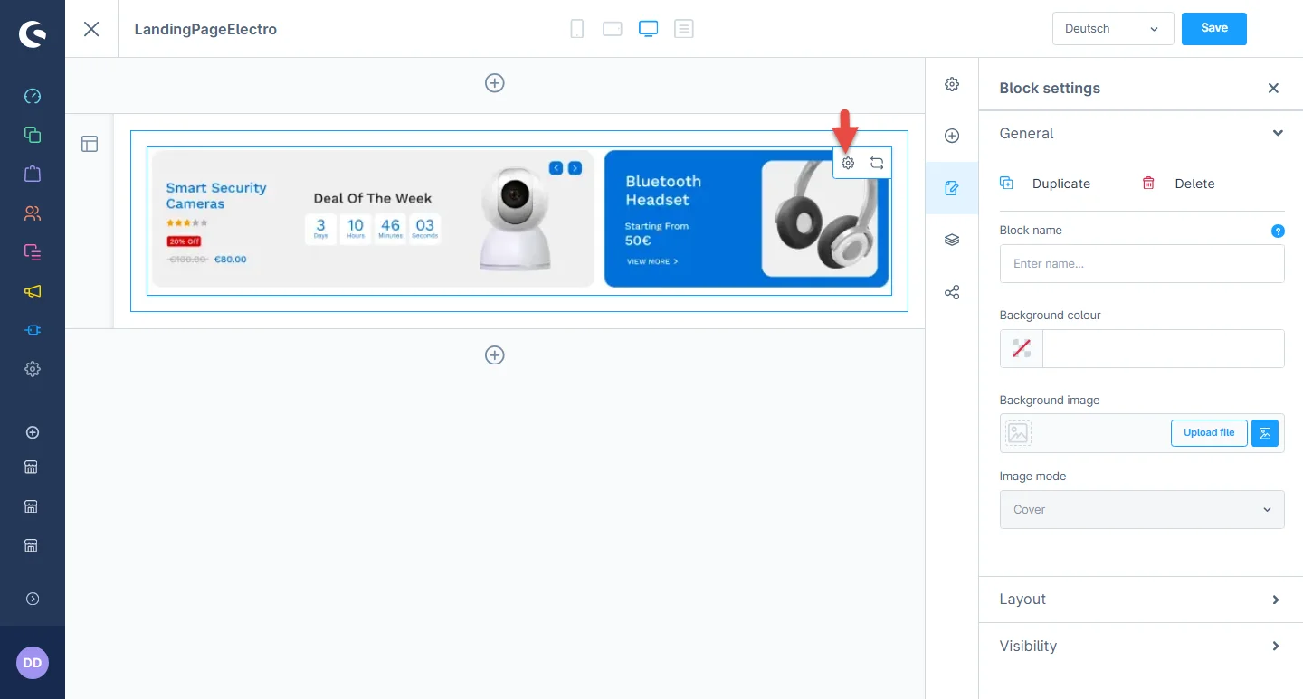The image size is (1303, 699).
Task: Open the Dashboard gauge icon
Action: [x=33, y=96]
